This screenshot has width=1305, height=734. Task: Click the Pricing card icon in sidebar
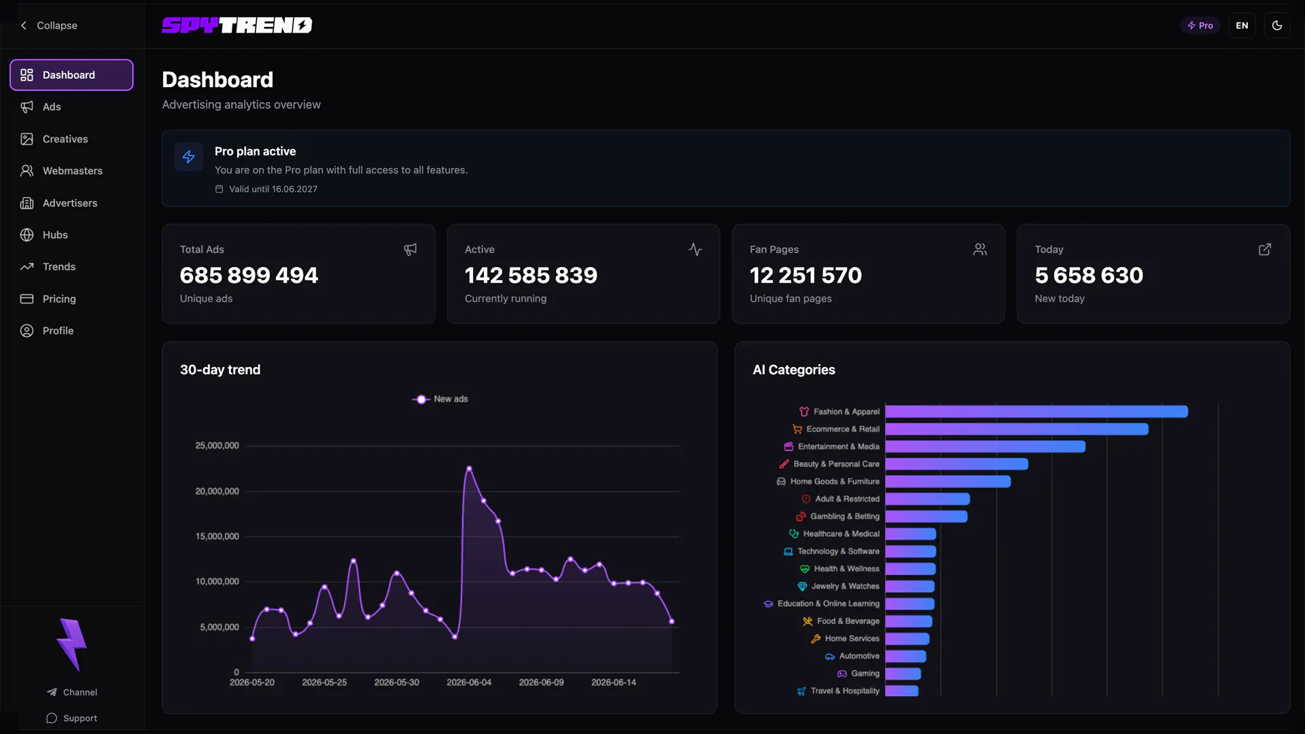click(x=27, y=298)
